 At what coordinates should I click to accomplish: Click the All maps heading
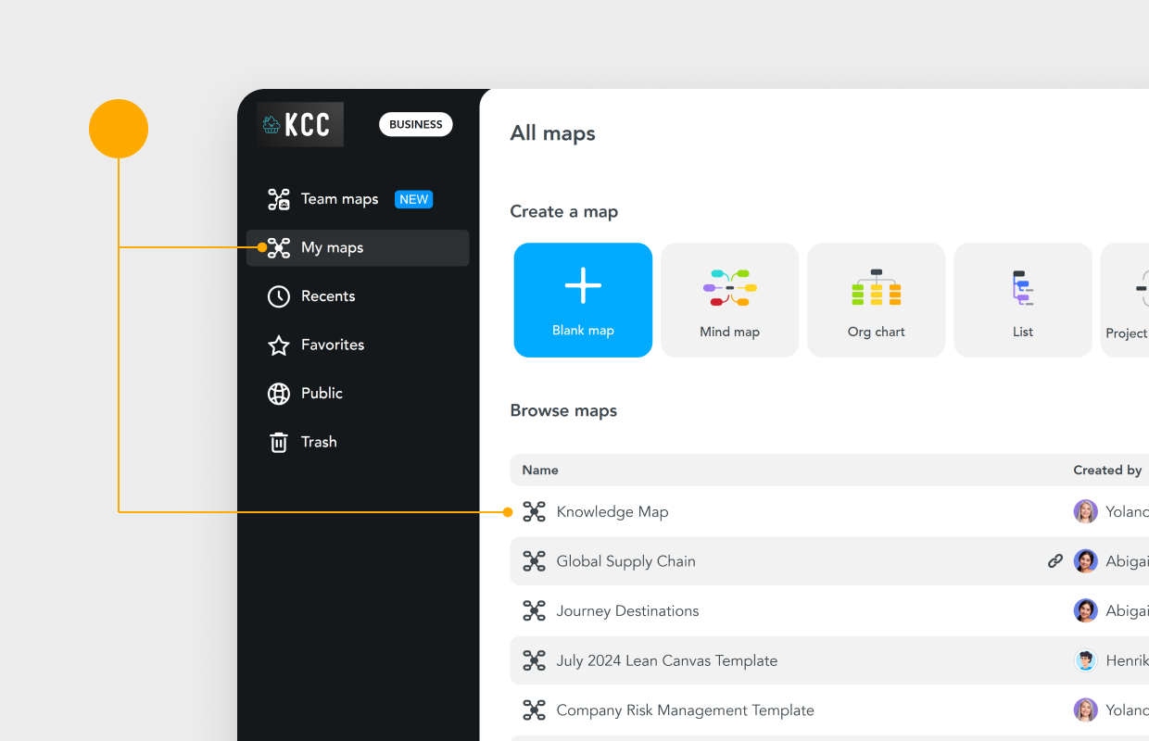coord(552,133)
